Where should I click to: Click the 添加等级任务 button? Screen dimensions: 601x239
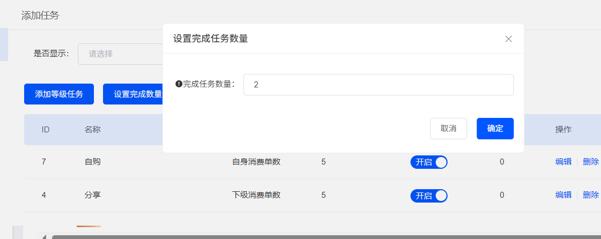click(59, 94)
